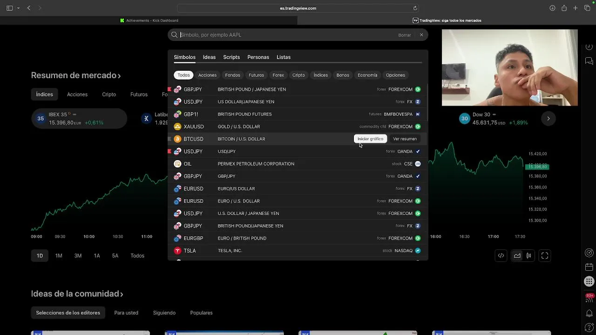Screen dimensions: 596x335
Task: Open Safari downloads icon
Action: click(552, 8)
